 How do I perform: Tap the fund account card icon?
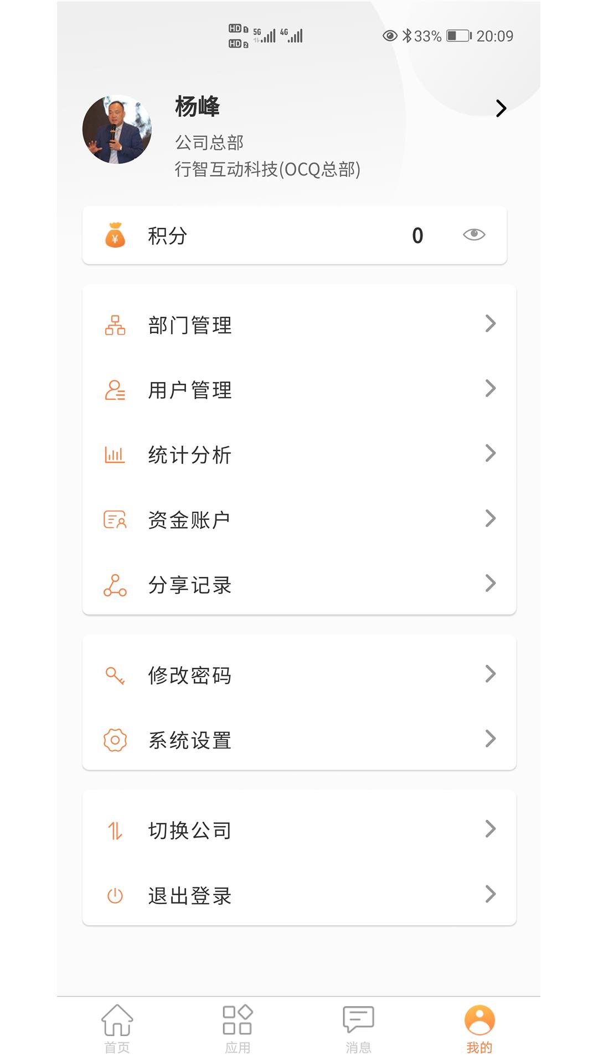coord(115,520)
